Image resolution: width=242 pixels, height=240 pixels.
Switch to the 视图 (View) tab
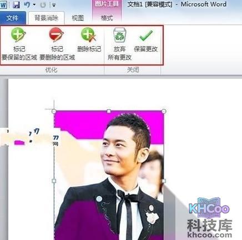(x=78, y=18)
